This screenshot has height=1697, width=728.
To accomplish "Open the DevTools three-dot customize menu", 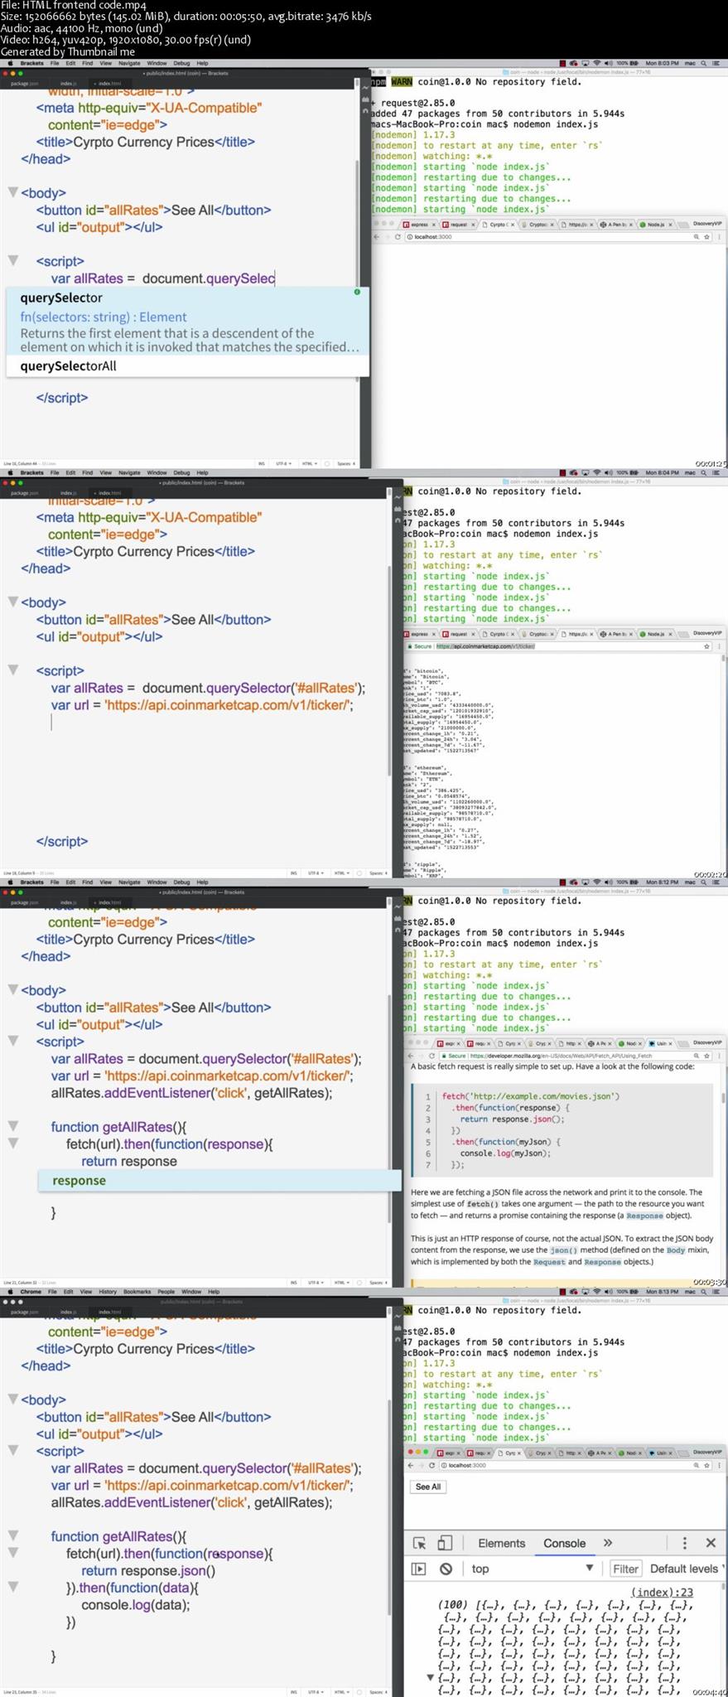I will pos(684,1543).
